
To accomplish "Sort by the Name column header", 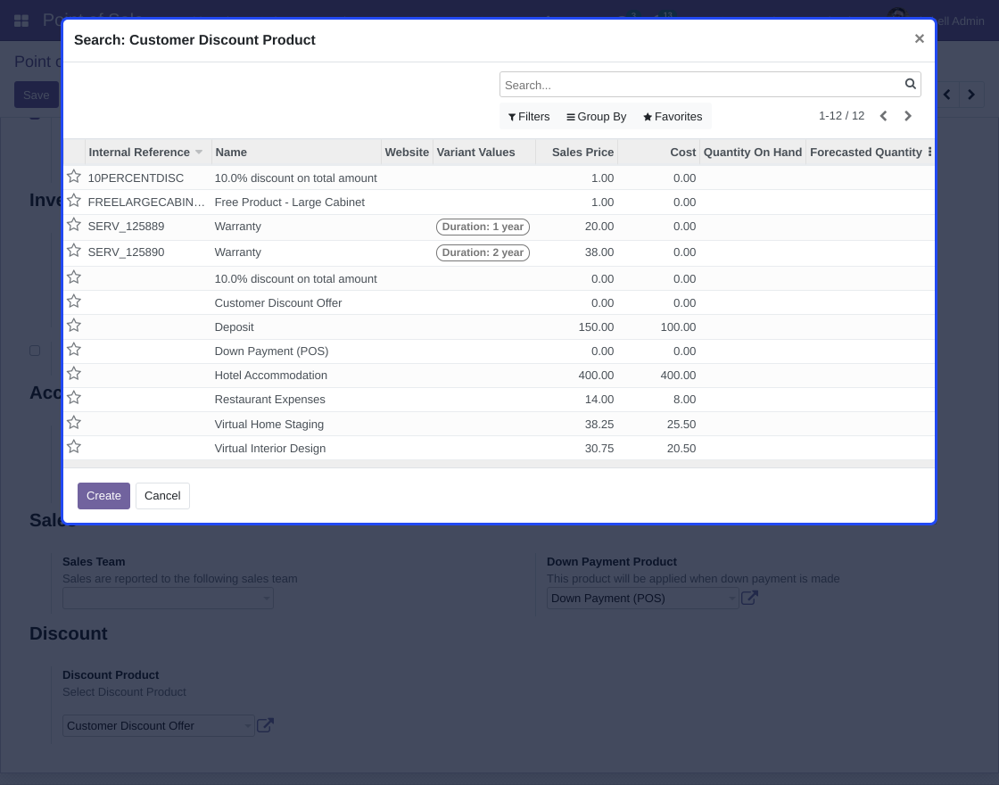I will [296, 153].
